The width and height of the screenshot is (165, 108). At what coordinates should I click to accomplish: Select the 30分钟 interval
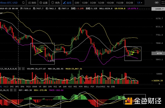(129, 3)
